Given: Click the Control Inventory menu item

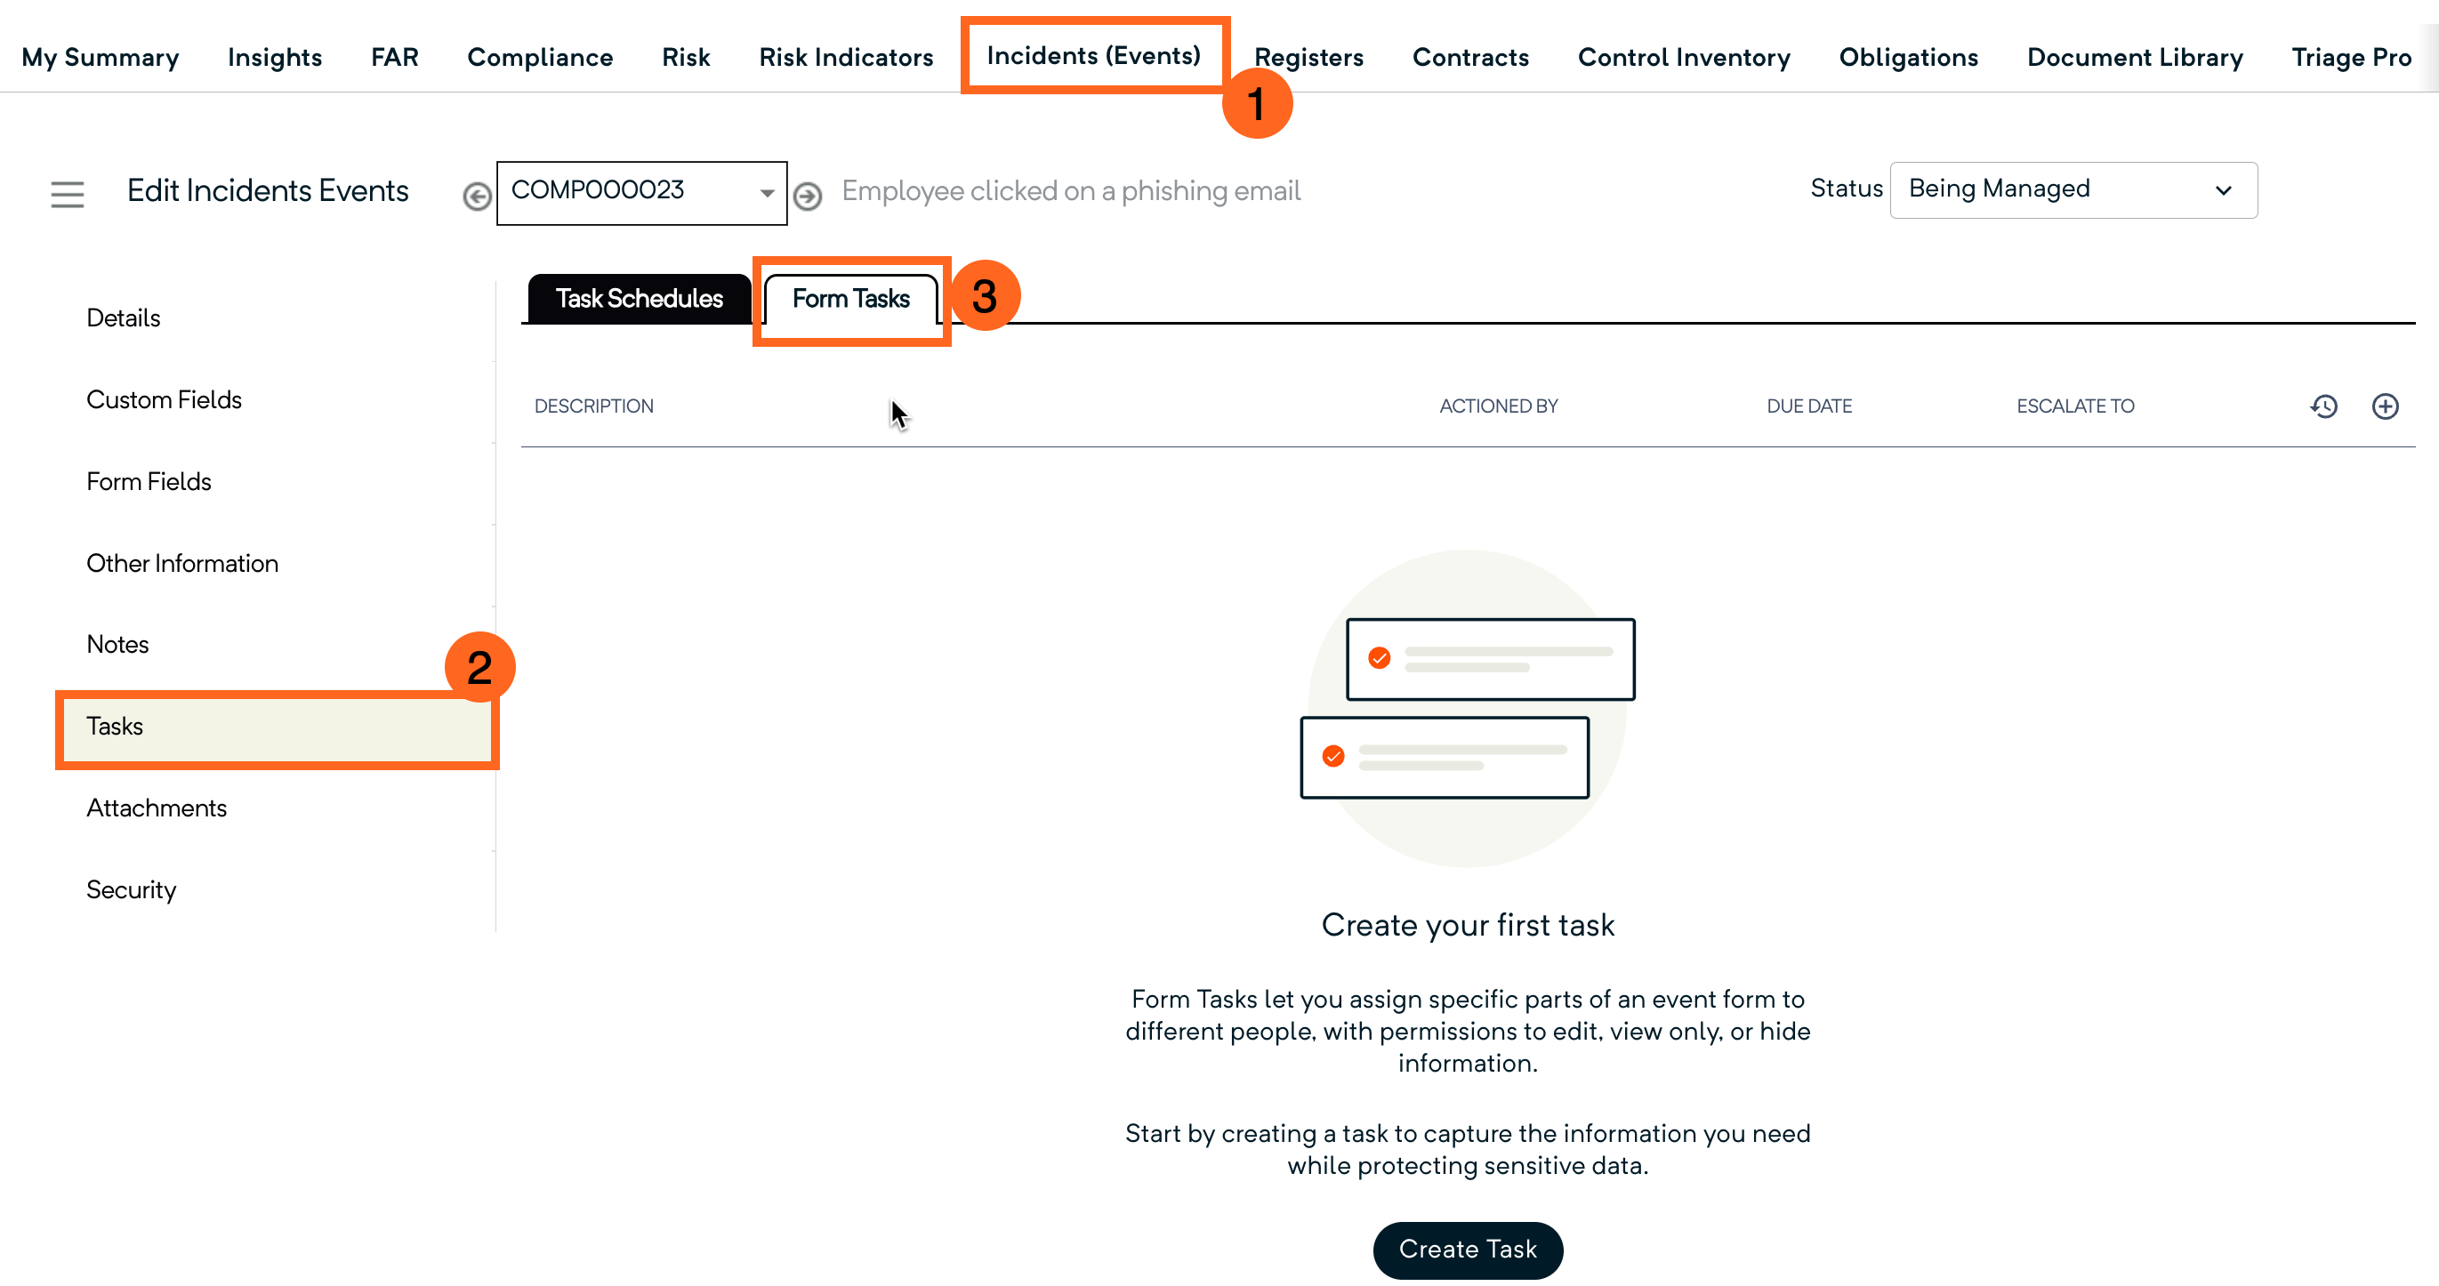Looking at the screenshot, I should click(x=1684, y=58).
